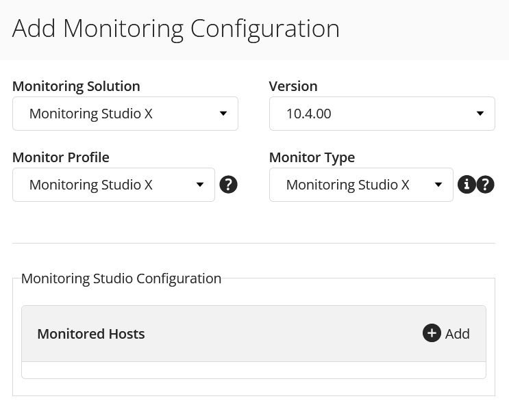The image size is (509, 403).
Task: Open the Monitor Type dropdown
Action: [361, 185]
